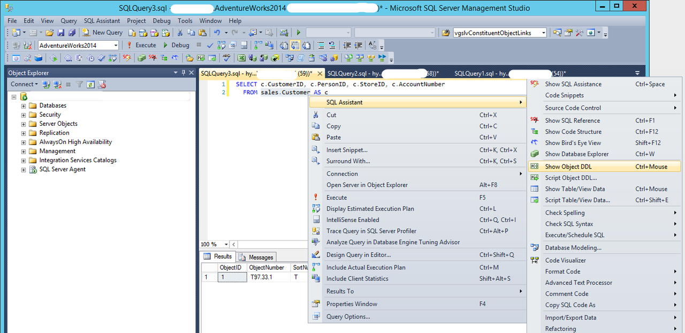Click Display Estimated Execution Plan
This screenshot has height=333, width=685.
click(417, 209)
